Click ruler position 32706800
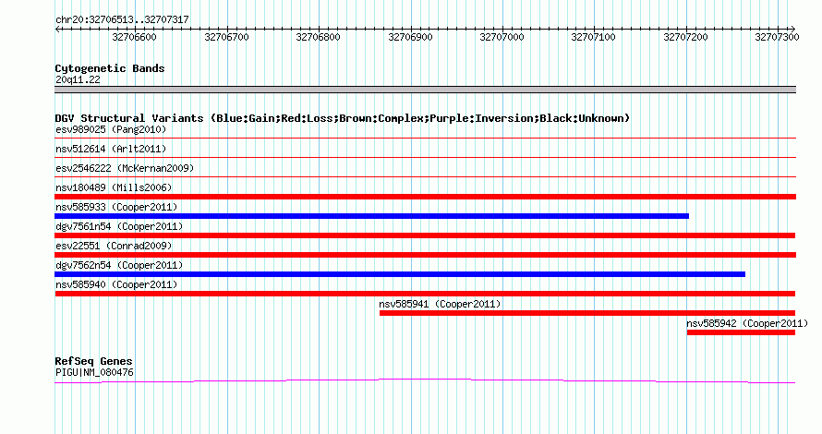This screenshot has height=434, width=822. [319, 37]
